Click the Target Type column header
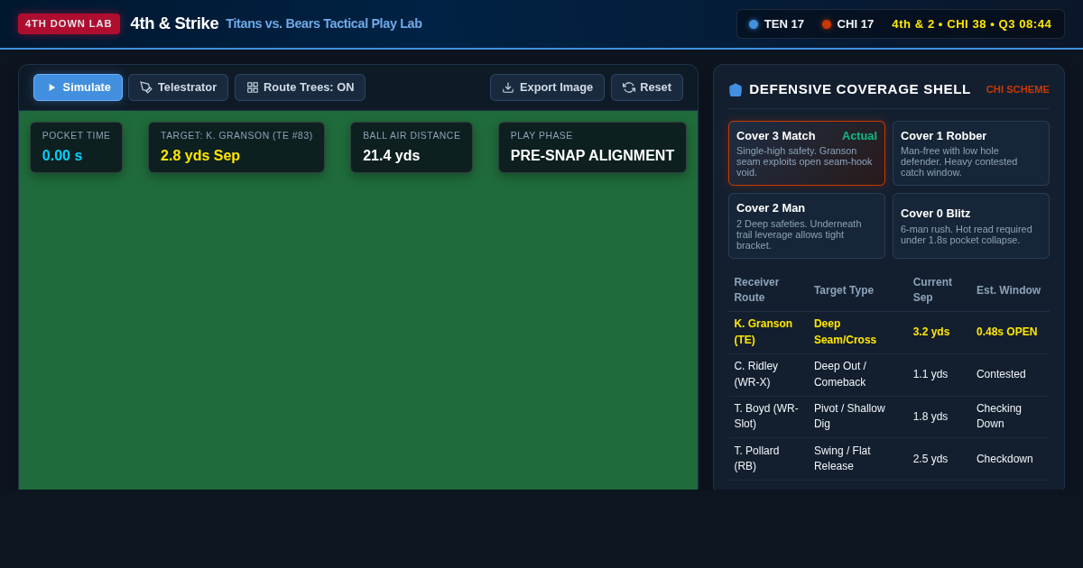Image resolution: width=1083 pixels, height=568 pixels. point(844,290)
